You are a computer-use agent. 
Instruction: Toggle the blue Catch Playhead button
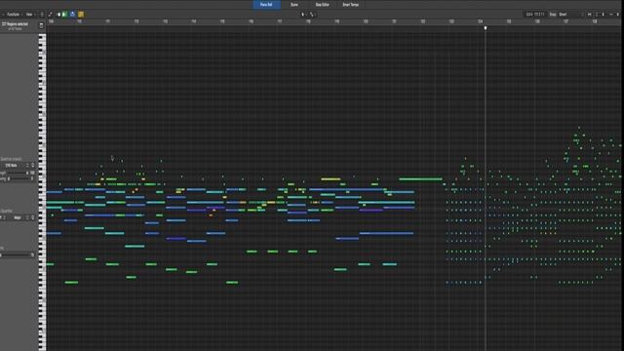pos(72,15)
